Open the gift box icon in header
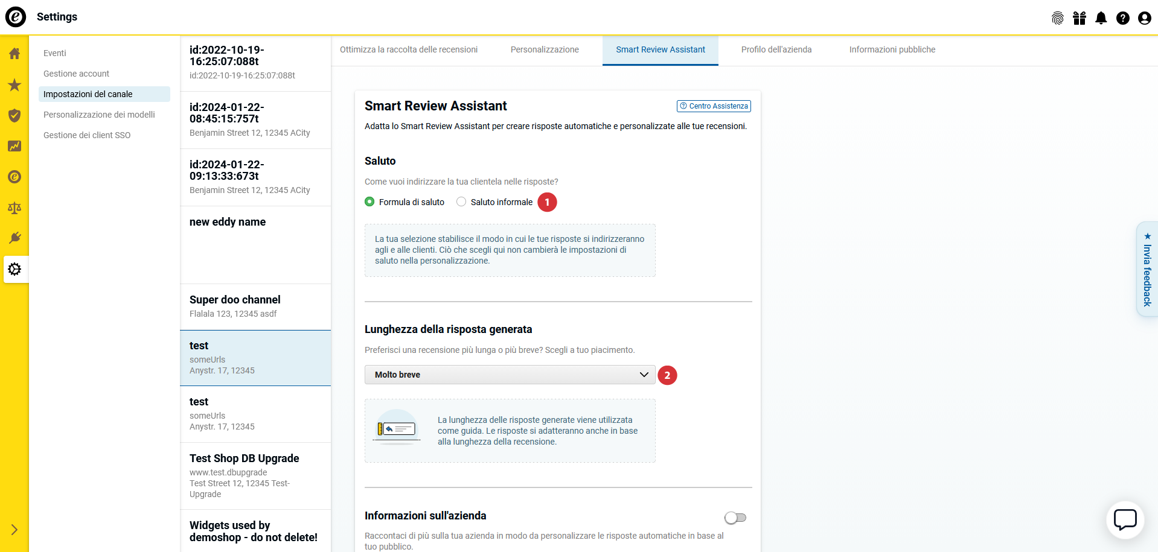The width and height of the screenshot is (1158, 552). tap(1079, 18)
